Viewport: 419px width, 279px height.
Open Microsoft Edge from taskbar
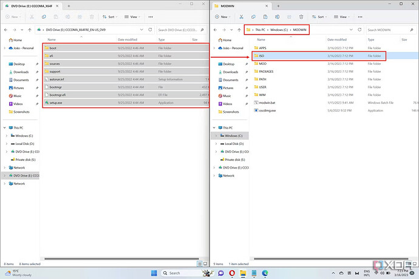[265, 273]
